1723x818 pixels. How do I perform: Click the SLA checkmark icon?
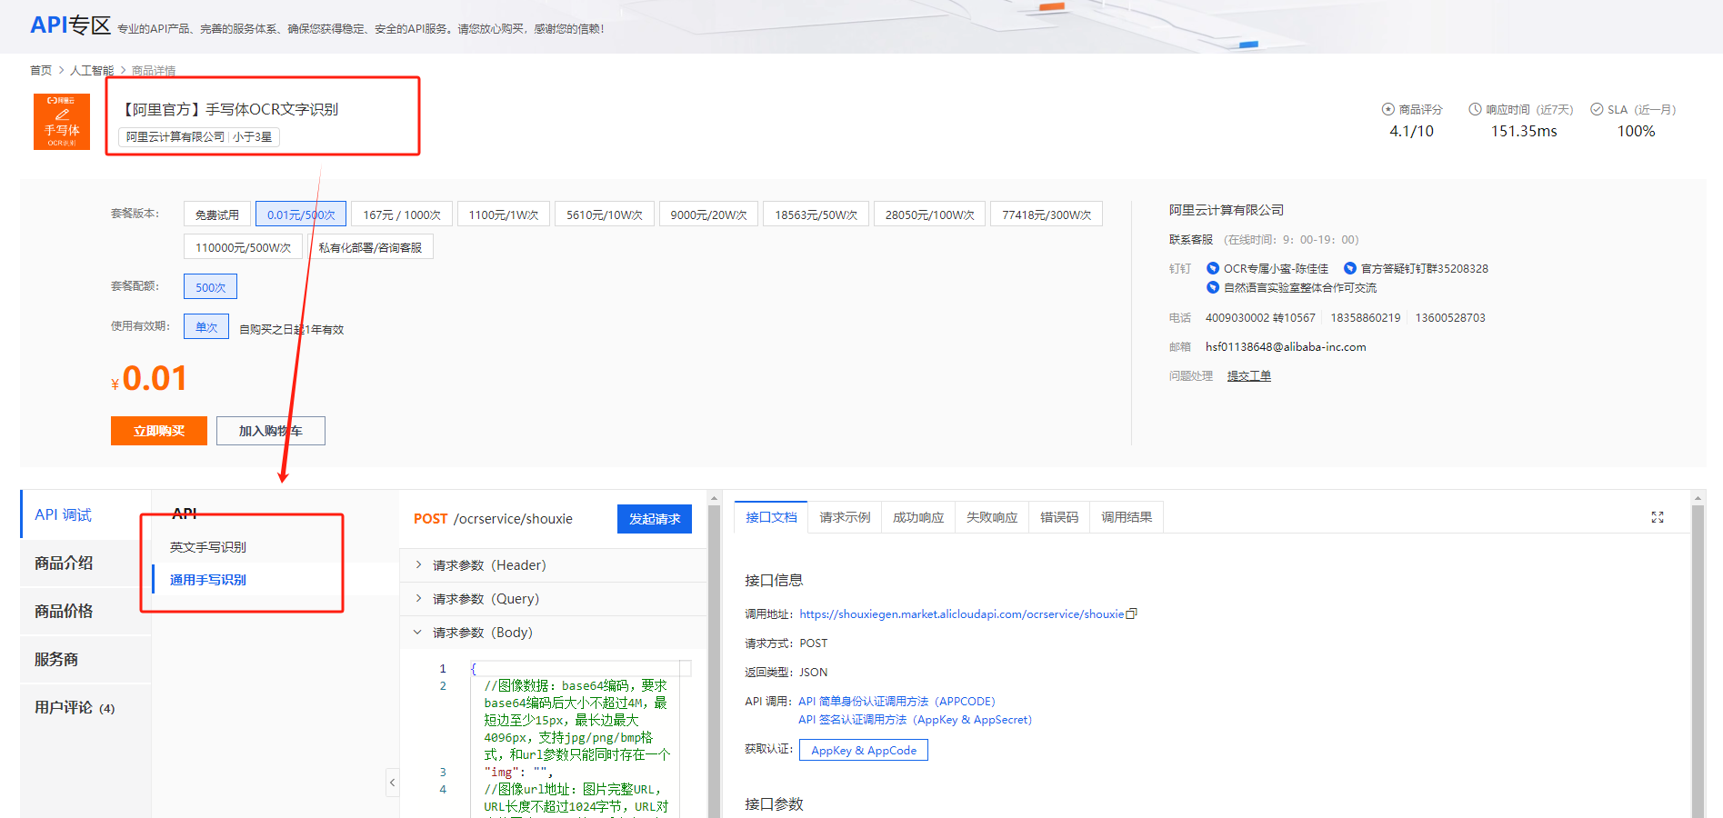point(1597,109)
